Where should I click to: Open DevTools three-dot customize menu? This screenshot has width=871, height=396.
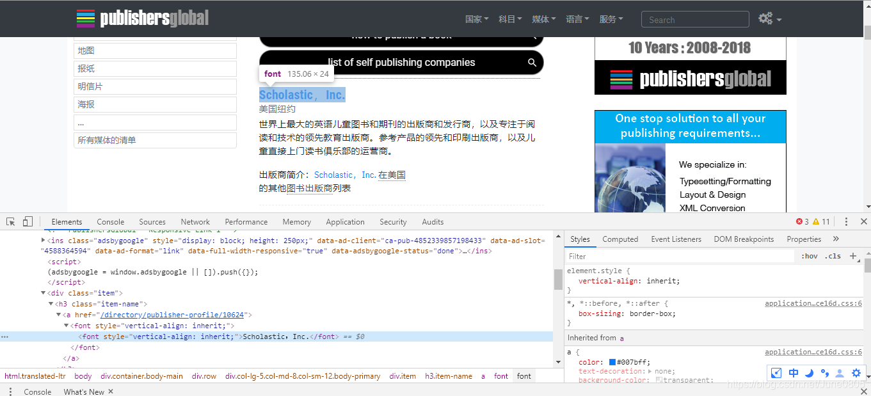(846, 221)
